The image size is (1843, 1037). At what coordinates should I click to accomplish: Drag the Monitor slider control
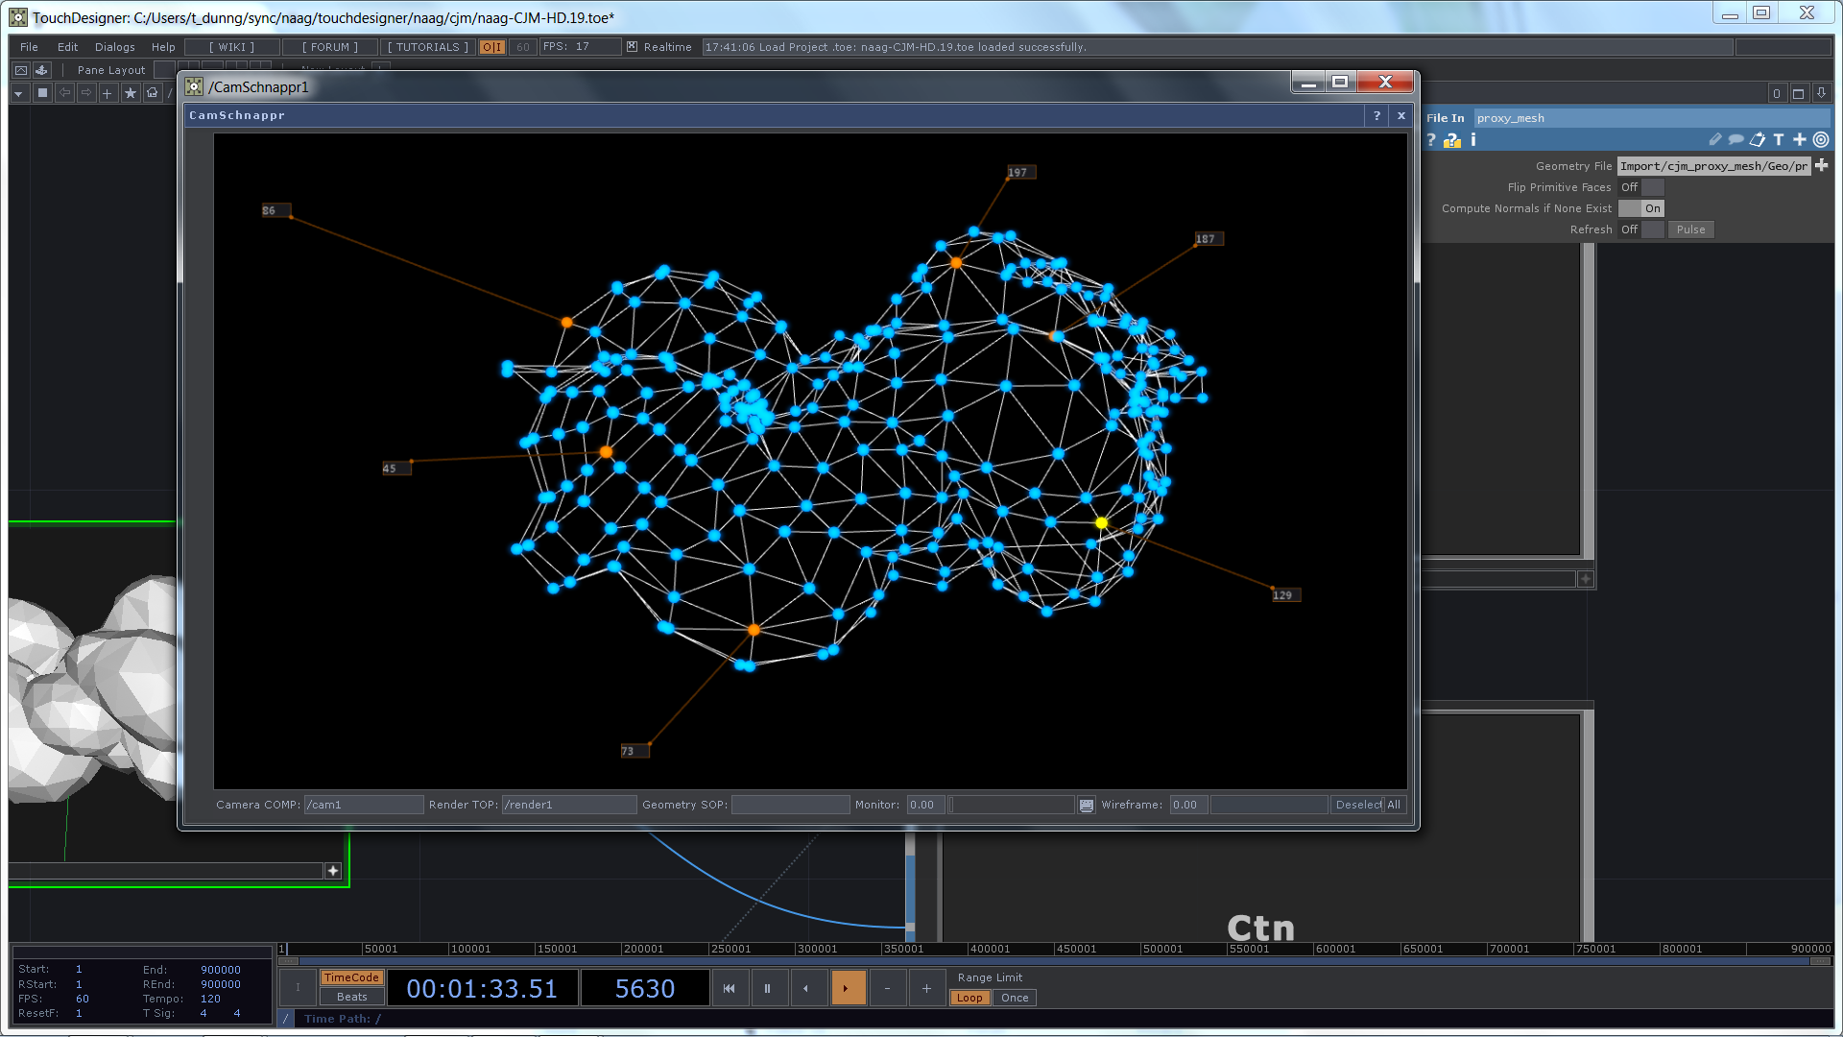tap(956, 804)
